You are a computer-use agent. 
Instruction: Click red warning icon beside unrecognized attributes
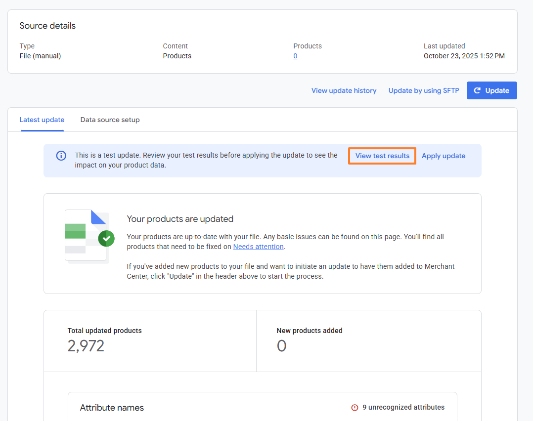click(355, 408)
